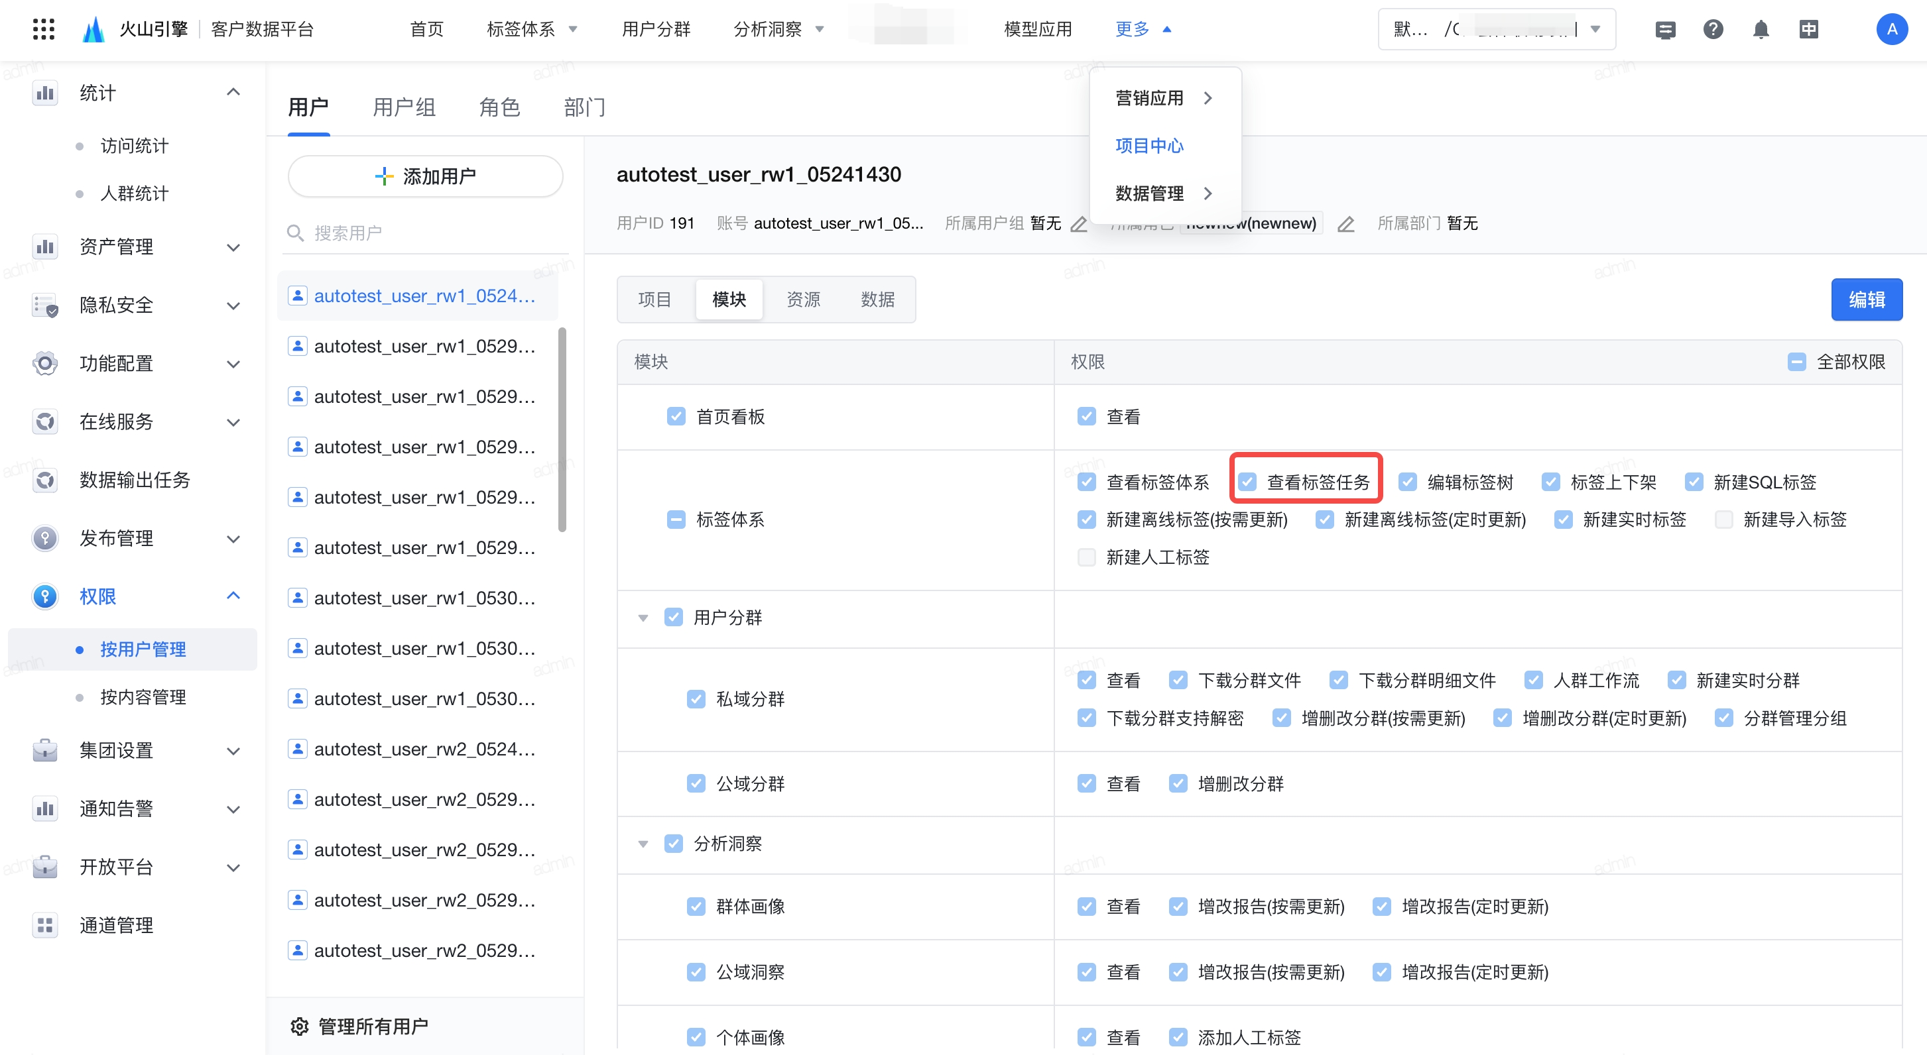Edit user group pencil icon beside 暂无

pos(1078,223)
